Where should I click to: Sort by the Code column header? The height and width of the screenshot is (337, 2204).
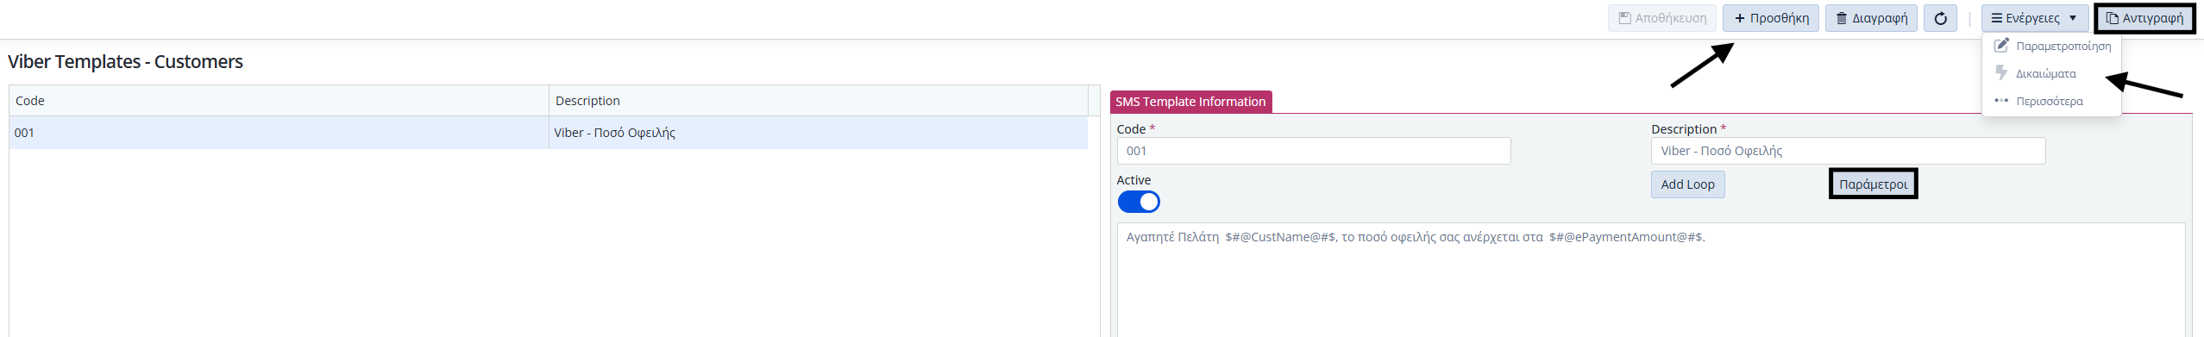point(279,101)
